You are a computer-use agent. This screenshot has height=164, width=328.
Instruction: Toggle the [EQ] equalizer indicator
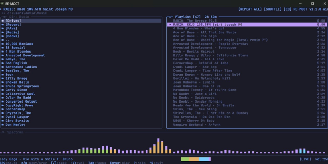click(x=288, y=9)
